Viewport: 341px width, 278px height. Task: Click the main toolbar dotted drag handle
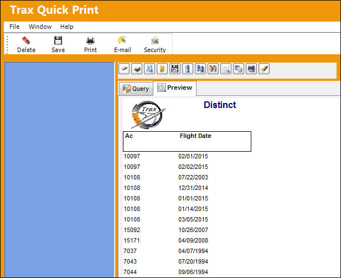[x=7, y=45]
